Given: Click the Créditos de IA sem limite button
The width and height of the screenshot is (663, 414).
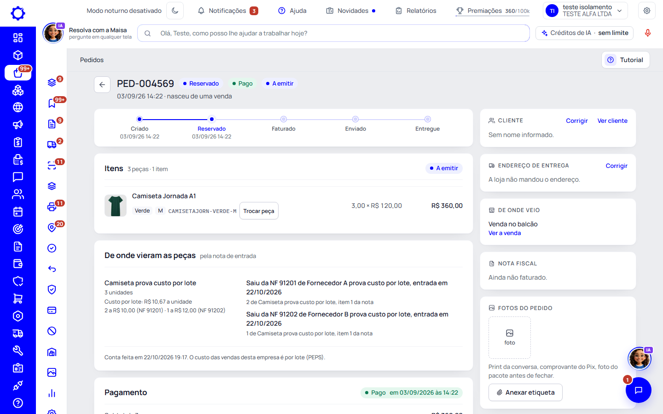Looking at the screenshot, I should (x=585, y=33).
